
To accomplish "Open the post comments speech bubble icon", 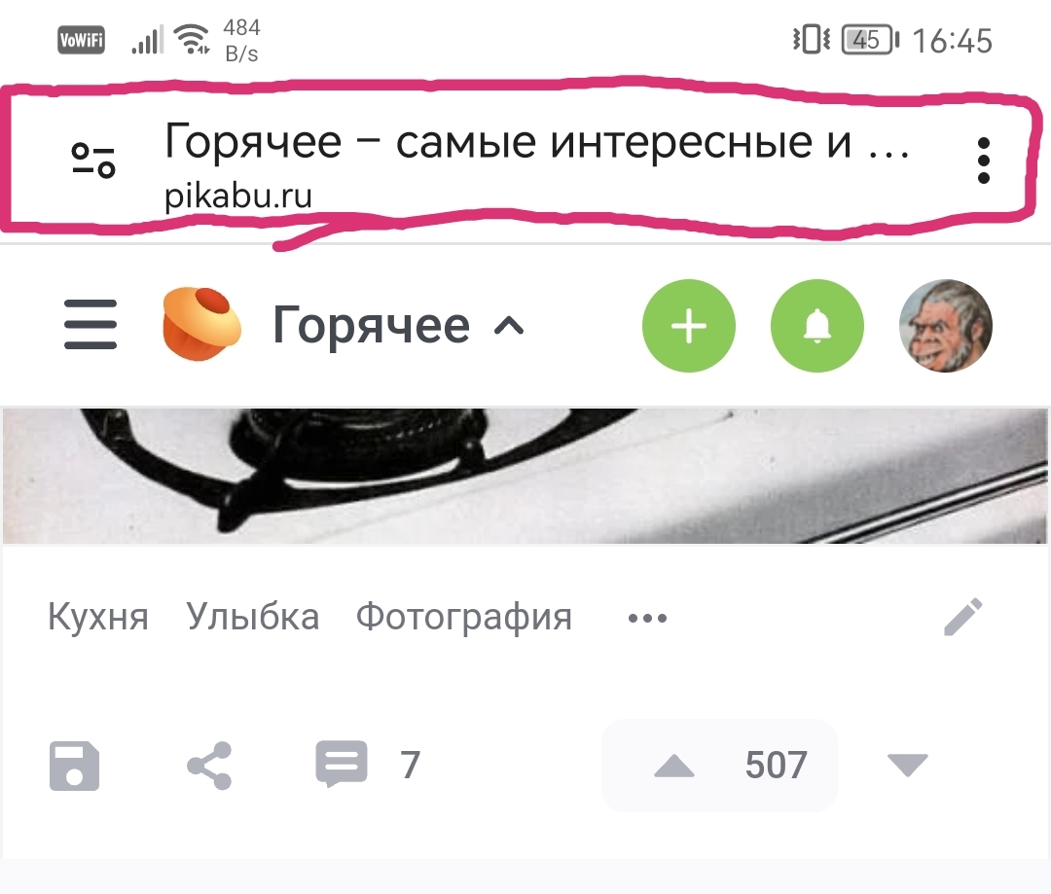I will pos(342,764).
